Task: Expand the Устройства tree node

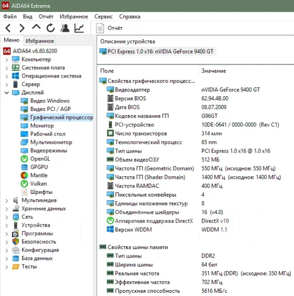Action: pos(7,226)
